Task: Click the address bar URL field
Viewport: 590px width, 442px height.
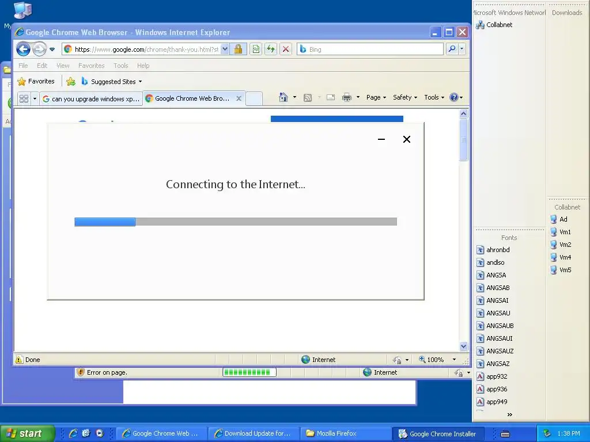Action: [x=146, y=49]
